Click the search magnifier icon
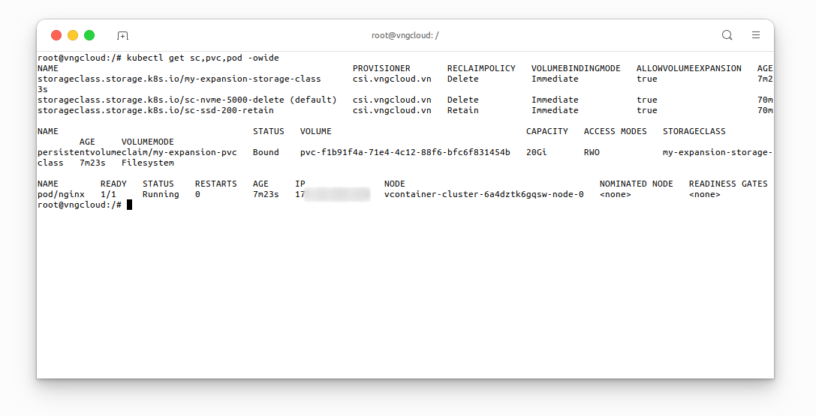816x416 pixels. point(727,35)
